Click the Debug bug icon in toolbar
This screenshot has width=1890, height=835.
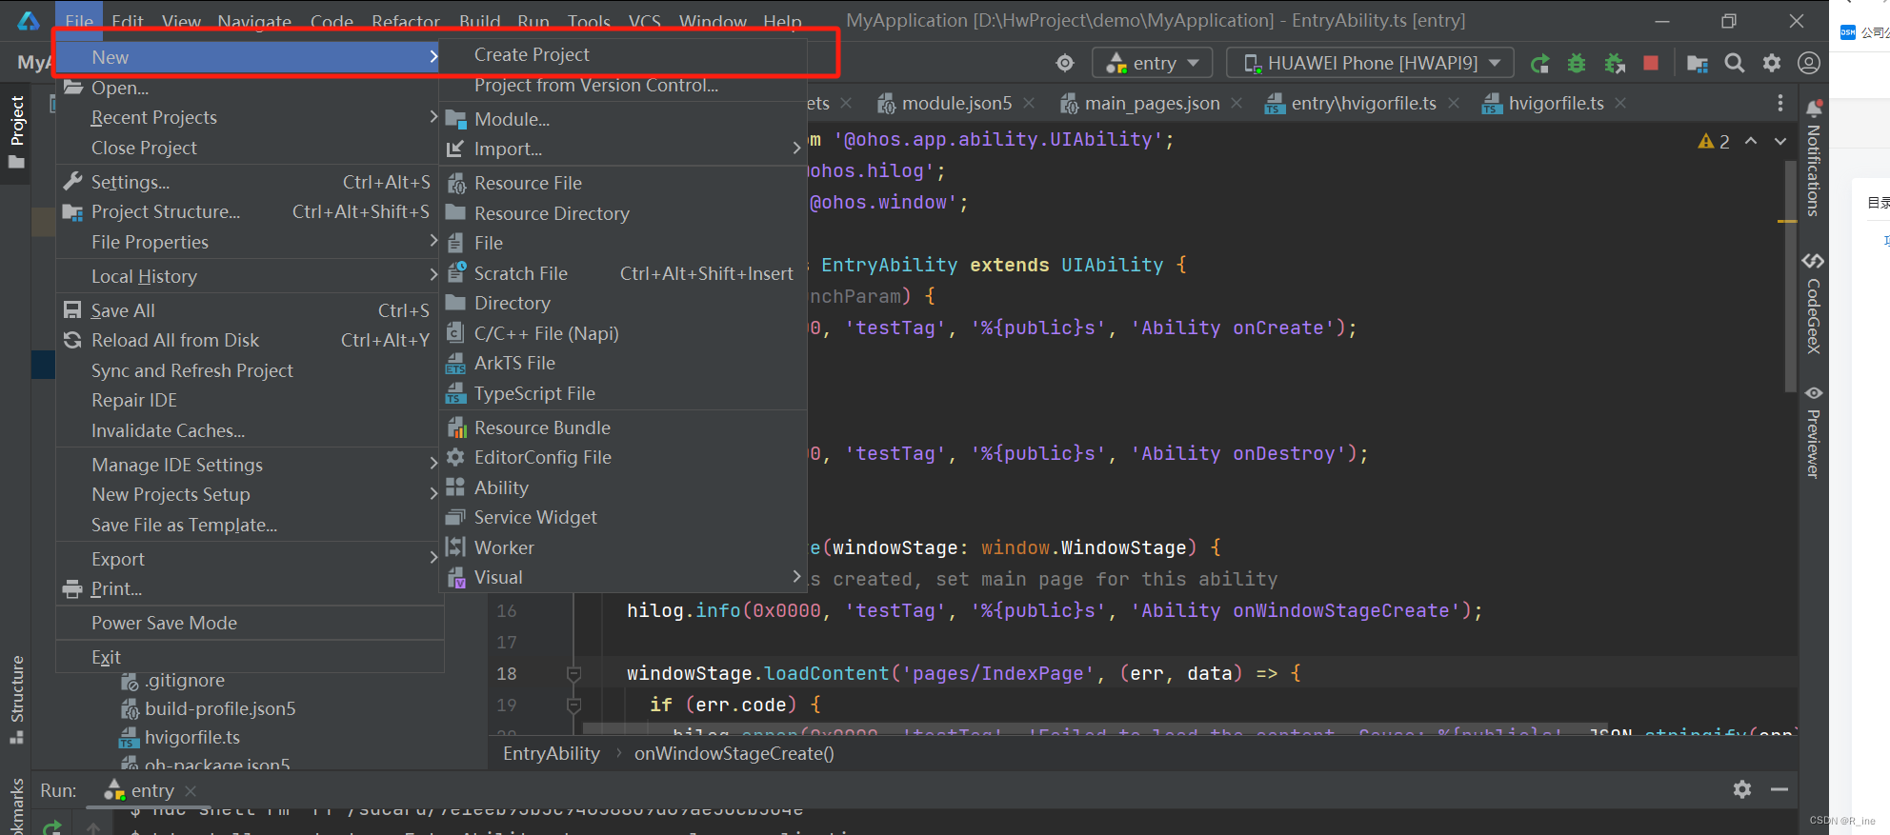tap(1577, 64)
